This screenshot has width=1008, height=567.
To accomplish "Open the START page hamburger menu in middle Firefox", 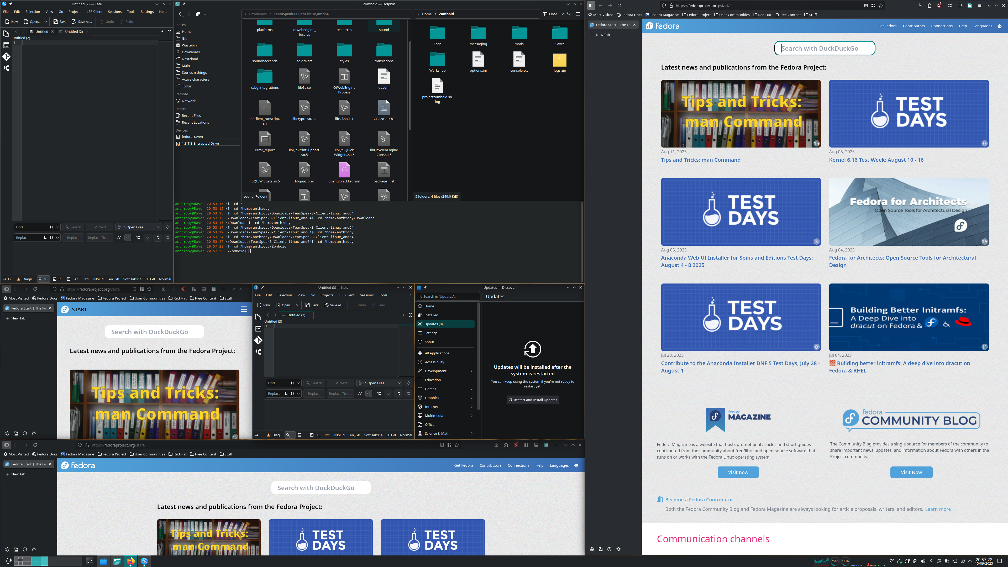I will (x=244, y=309).
